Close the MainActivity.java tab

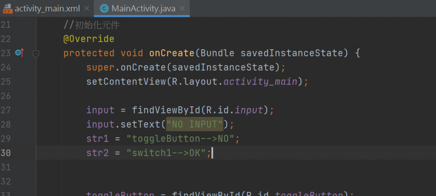point(182,9)
